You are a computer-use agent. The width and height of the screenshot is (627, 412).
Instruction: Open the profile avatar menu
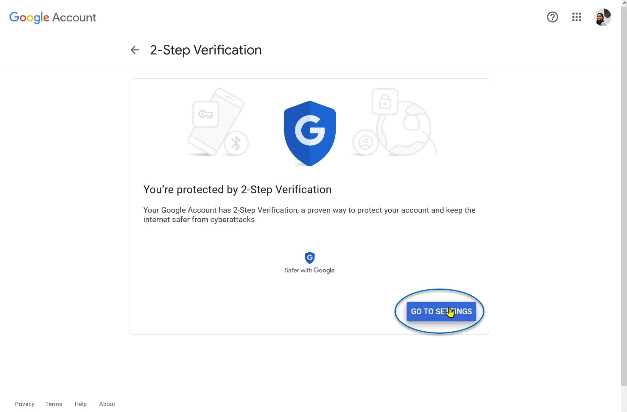603,17
